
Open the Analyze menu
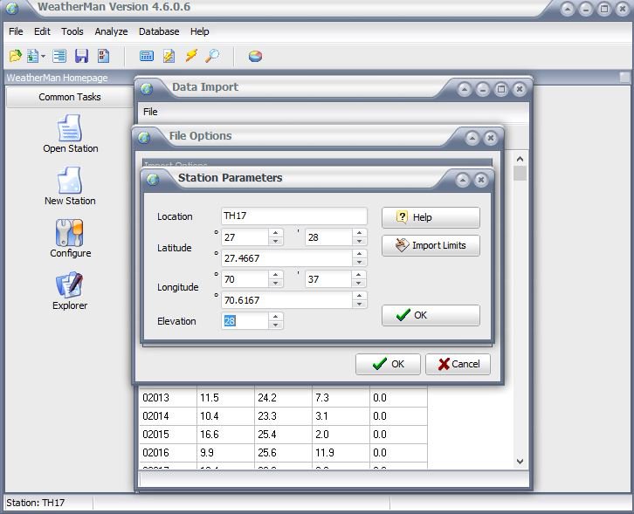pyautogui.click(x=111, y=31)
